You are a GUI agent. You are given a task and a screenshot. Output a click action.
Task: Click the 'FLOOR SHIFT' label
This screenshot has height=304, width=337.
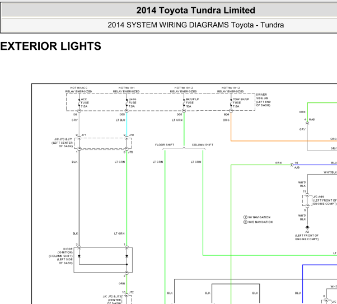[165, 145]
